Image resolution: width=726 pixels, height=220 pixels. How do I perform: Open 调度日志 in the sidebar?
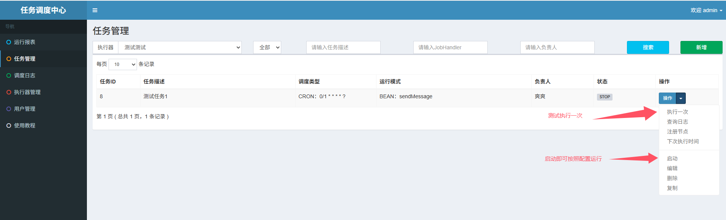pos(43,75)
